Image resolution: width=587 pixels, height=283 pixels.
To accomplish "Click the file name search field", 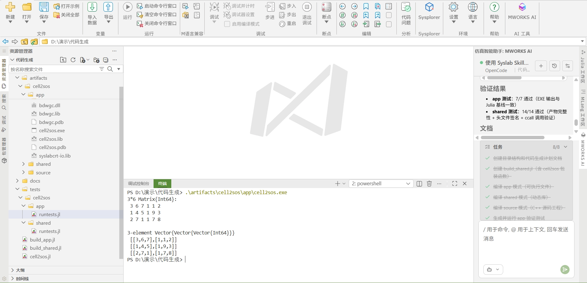I will (54, 69).
